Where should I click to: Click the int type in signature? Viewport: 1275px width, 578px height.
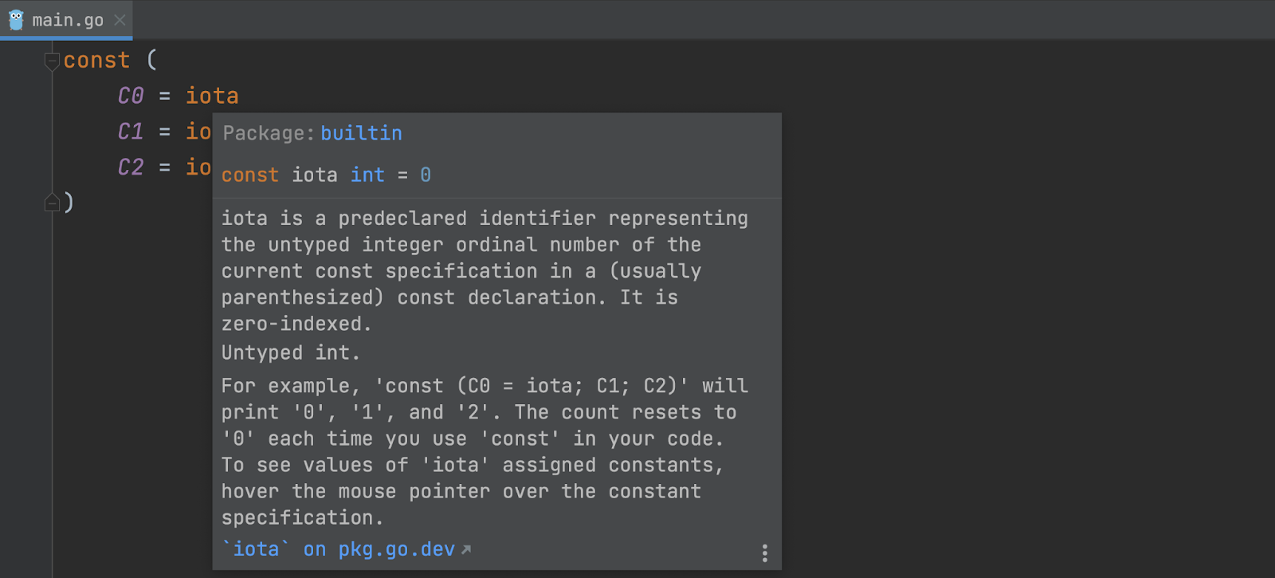(367, 175)
